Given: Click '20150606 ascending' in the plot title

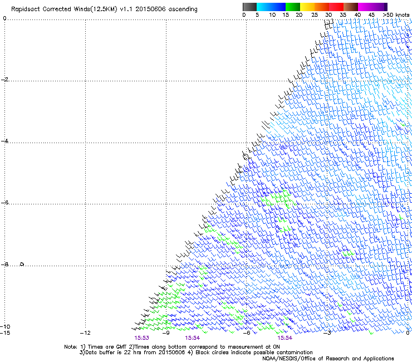Looking at the screenshot, I should point(166,9).
